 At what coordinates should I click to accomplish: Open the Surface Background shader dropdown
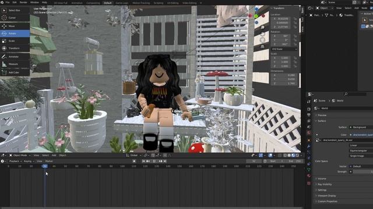(361, 127)
